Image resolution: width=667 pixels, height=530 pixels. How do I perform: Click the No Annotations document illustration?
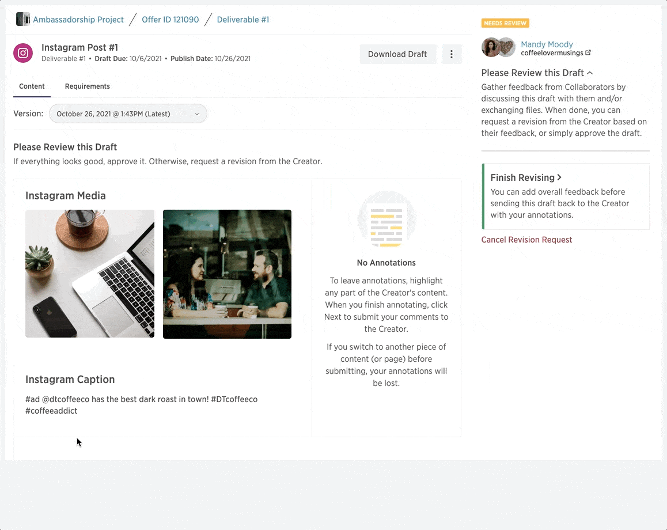(386, 219)
